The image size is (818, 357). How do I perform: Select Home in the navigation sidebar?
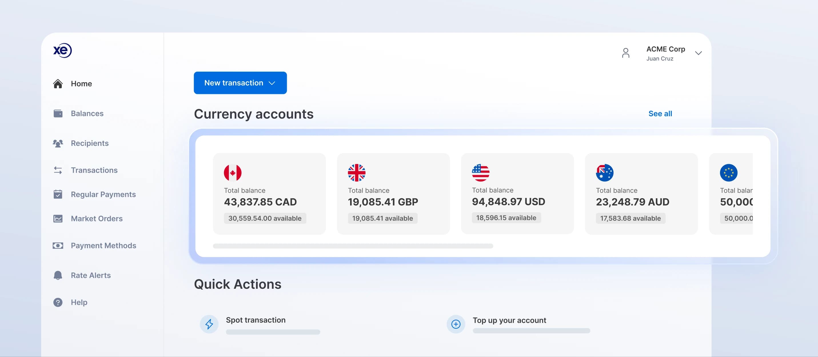click(x=81, y=83)
